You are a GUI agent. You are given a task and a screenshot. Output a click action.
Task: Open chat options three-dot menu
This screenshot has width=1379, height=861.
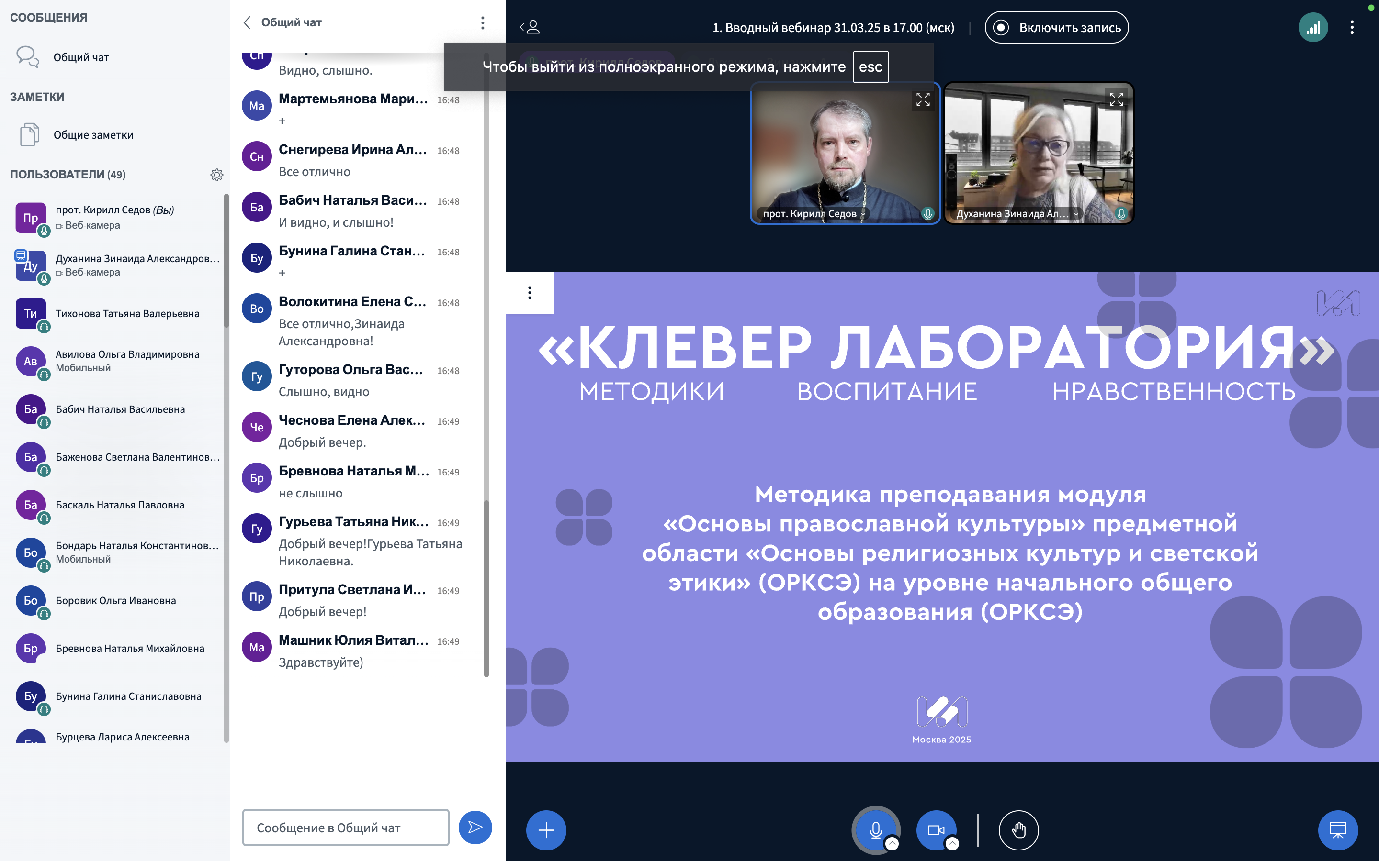click(483, 23)
